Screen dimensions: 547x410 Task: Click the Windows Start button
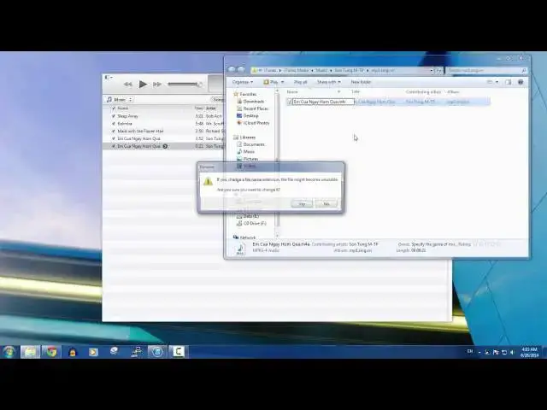9,351
